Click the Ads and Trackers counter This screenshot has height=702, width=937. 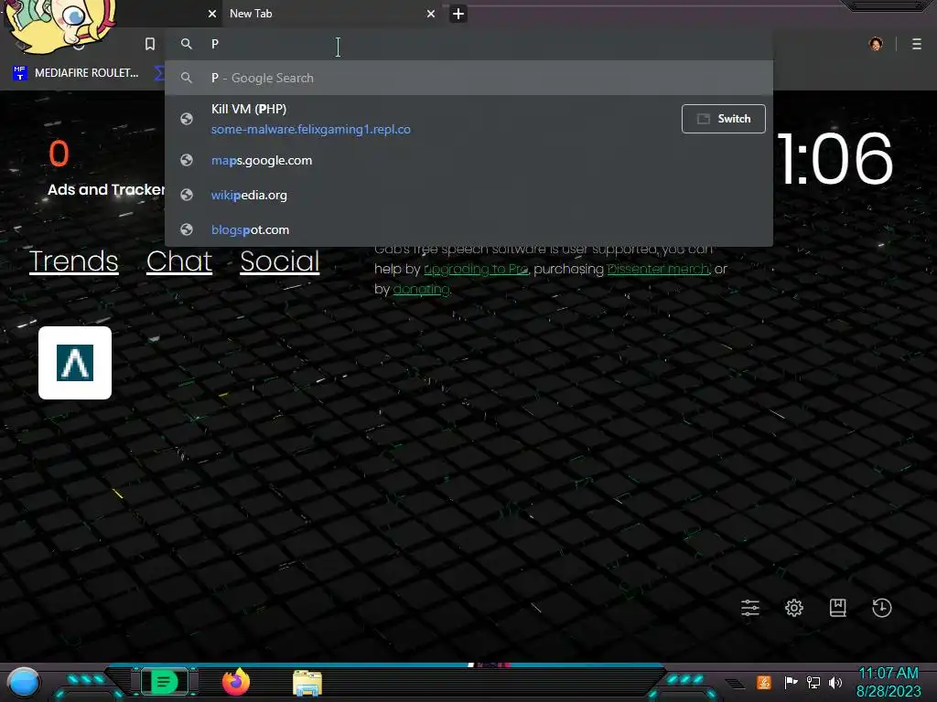(106, 168)
